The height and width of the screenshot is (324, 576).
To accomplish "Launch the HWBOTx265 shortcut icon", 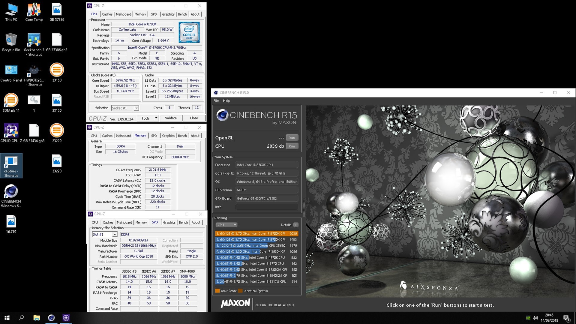I will (x=34, y=75).
